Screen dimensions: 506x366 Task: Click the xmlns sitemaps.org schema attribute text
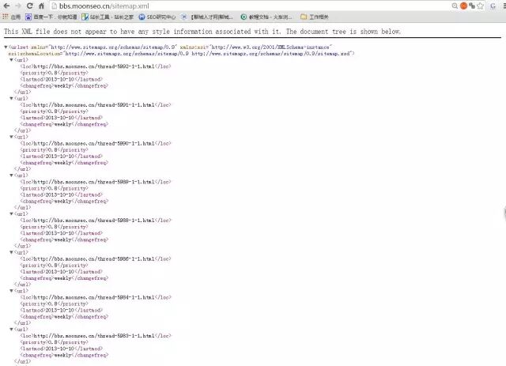(x=104, y=47)
